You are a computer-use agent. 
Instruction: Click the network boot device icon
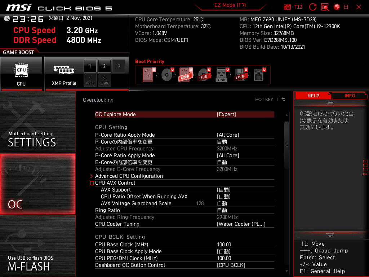pos(259,75)
